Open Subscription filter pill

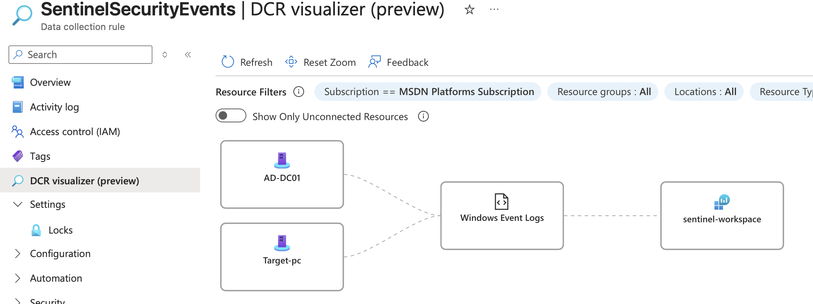point(428,92)
